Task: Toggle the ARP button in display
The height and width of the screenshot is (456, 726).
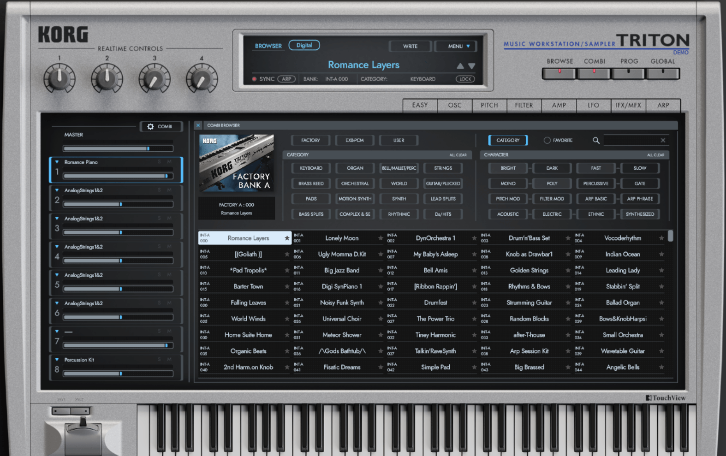Action: click(x=286, y=79)
